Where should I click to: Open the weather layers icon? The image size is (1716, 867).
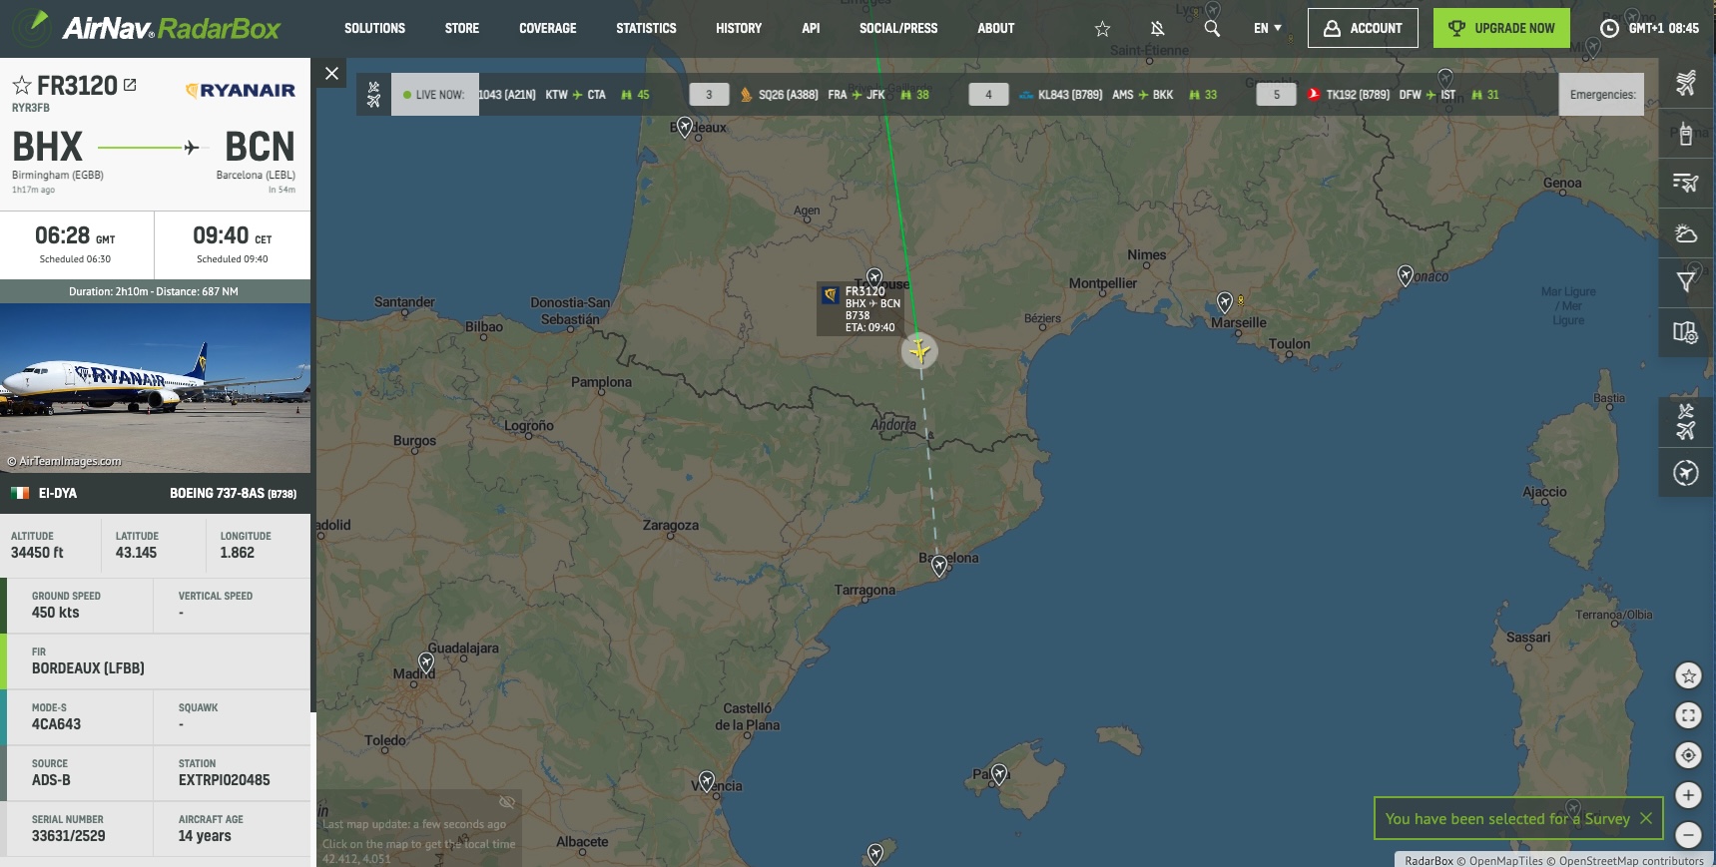(x=1686, y=233)
